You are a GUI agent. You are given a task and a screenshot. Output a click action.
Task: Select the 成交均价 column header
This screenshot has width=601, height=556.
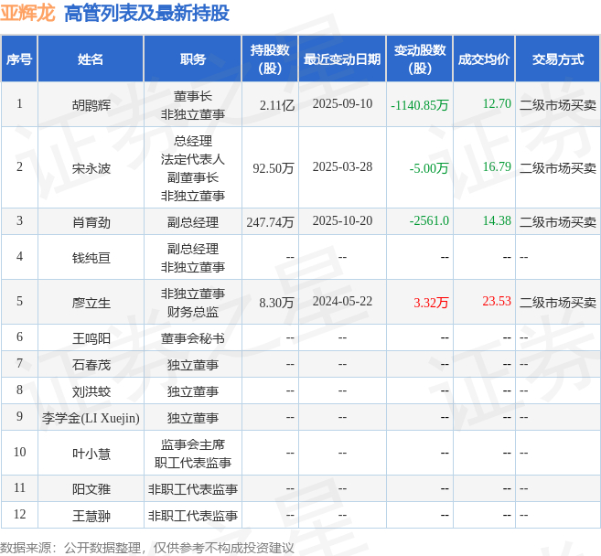pos(484,59)
